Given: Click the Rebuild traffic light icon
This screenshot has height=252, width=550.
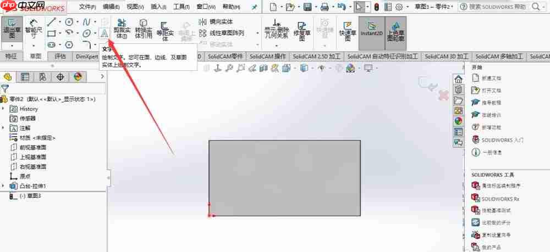Looking at the screenshot, I should click(376, 7).
